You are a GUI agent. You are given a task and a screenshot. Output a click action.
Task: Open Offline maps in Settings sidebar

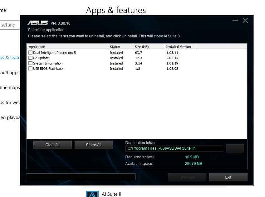10,88
